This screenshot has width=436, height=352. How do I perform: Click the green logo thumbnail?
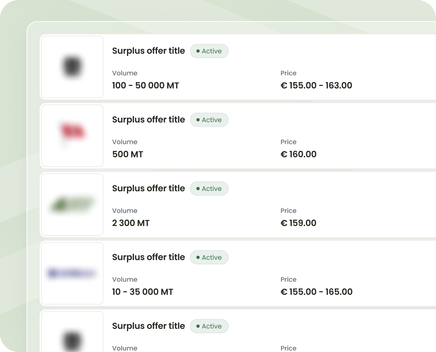pos(72,204)
